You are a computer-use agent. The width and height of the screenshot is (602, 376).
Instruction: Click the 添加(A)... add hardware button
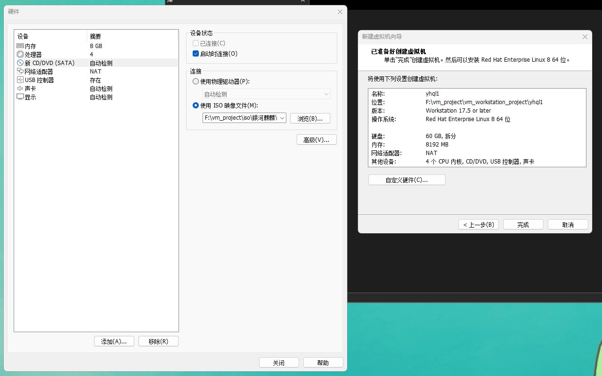click(x=114, y=342)
